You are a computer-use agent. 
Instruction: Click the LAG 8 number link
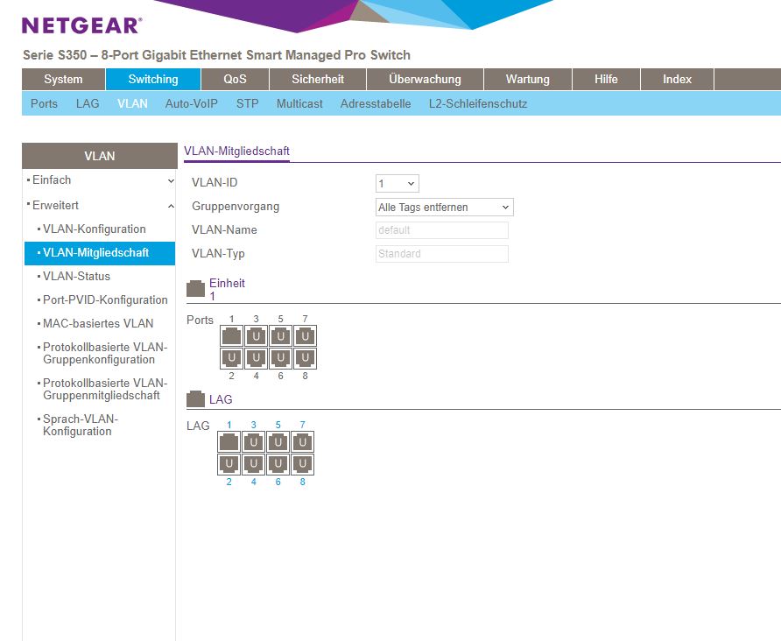pyautogui.click(x=302, y=481)
